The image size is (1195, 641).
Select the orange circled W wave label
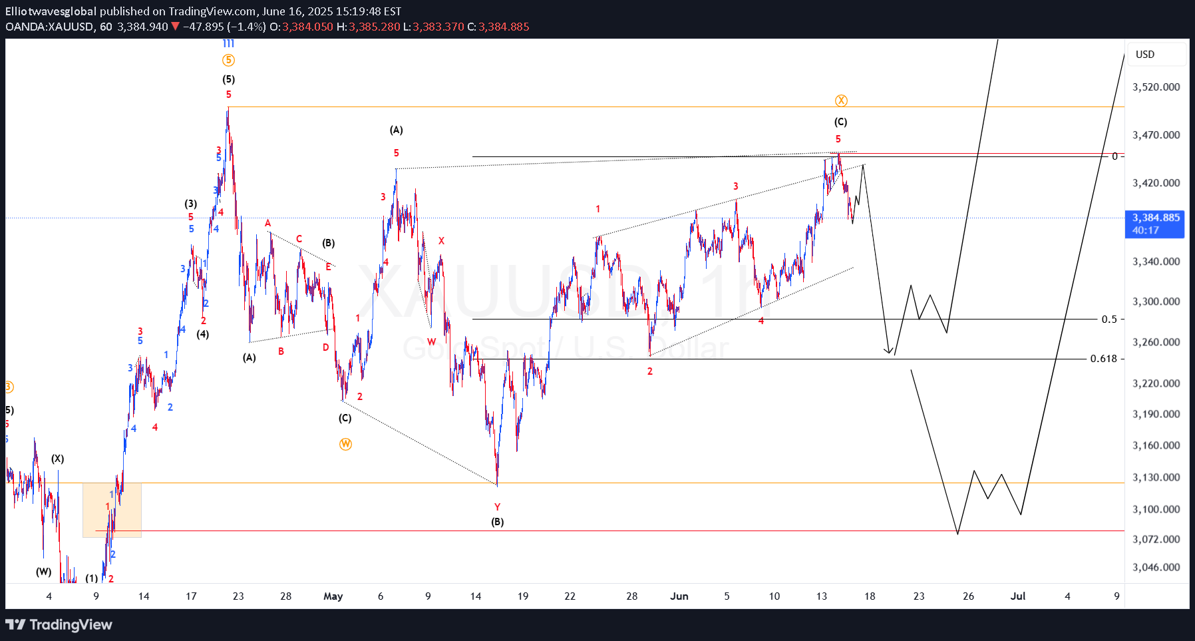345,444
